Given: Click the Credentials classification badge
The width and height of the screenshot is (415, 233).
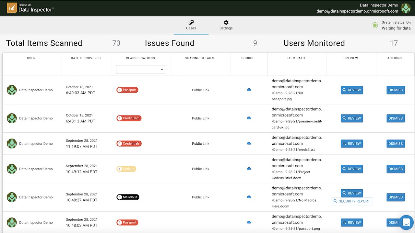Looking at the screenshot, I should [129, 144].
